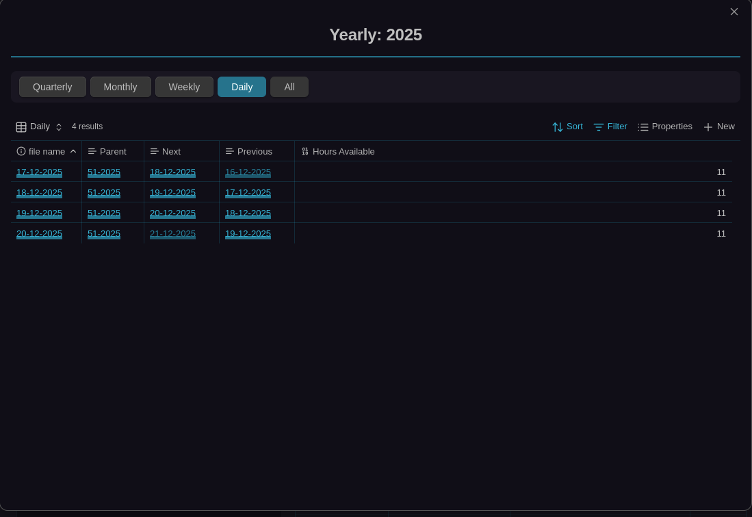
Task: Click the Next column header
Action: tap(171, 151)
